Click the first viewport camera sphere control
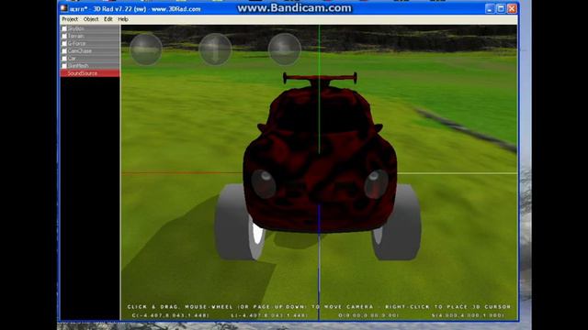The image size is (588, 330). click(x=146, y=49)
